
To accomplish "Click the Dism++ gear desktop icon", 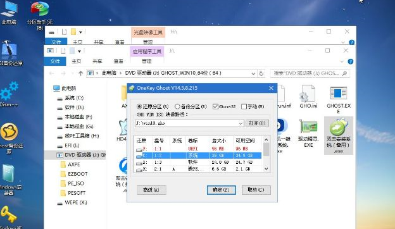I will (x=9, y=94).
